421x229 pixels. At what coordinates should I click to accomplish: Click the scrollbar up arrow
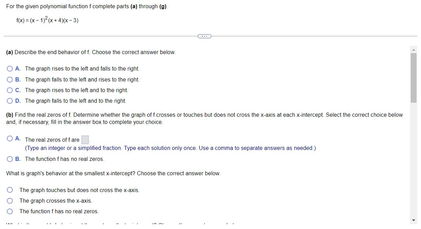413,49
